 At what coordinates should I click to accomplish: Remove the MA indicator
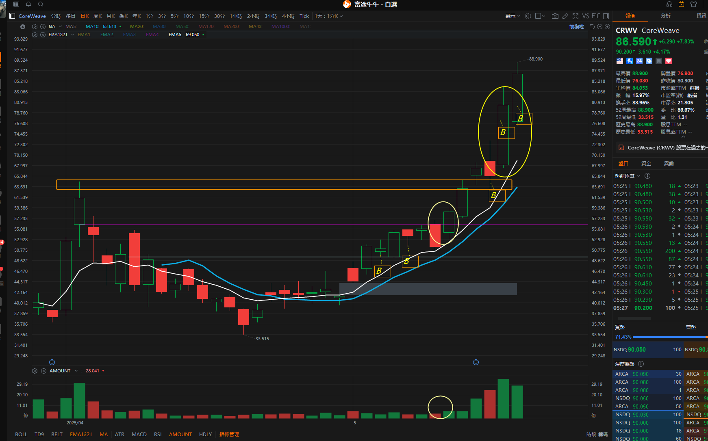point(43,27)
